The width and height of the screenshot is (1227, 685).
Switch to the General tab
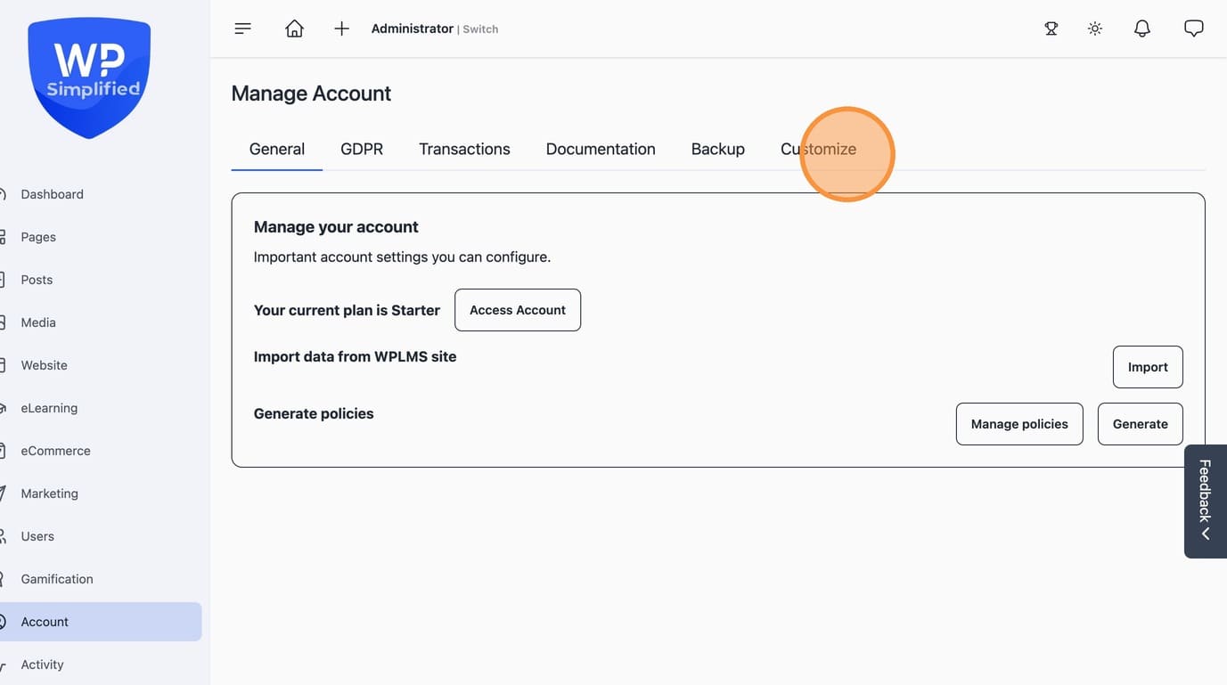pos(277,149)
